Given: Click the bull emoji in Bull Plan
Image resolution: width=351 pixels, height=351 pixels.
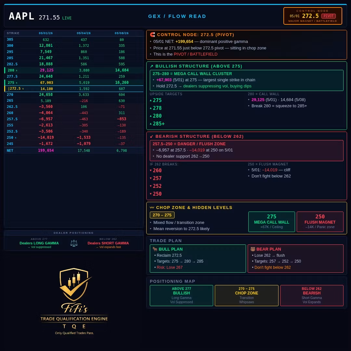Looking at the screenshot, I should [x=155, y=249].
